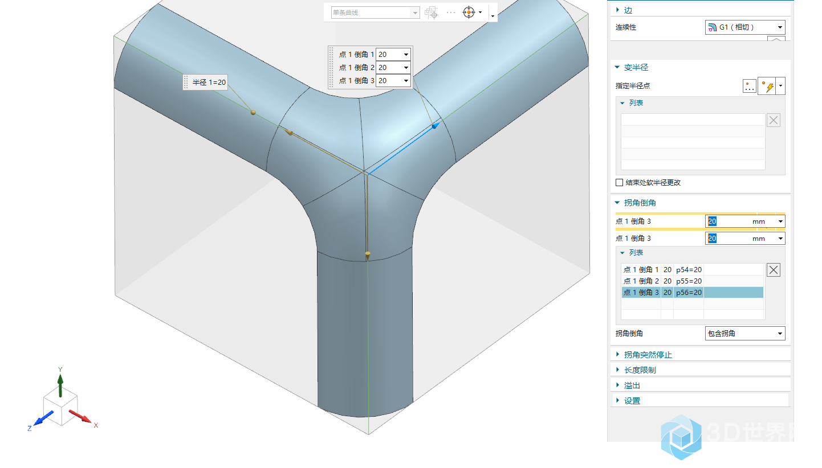Expand the 长度限制 section
Image resolution: width=822 pixels, height=468 pixels.
pos(618,370)
